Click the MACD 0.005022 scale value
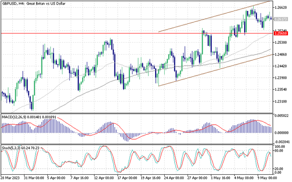The height and width of the screenshot is (182, 292). [281, 116]
